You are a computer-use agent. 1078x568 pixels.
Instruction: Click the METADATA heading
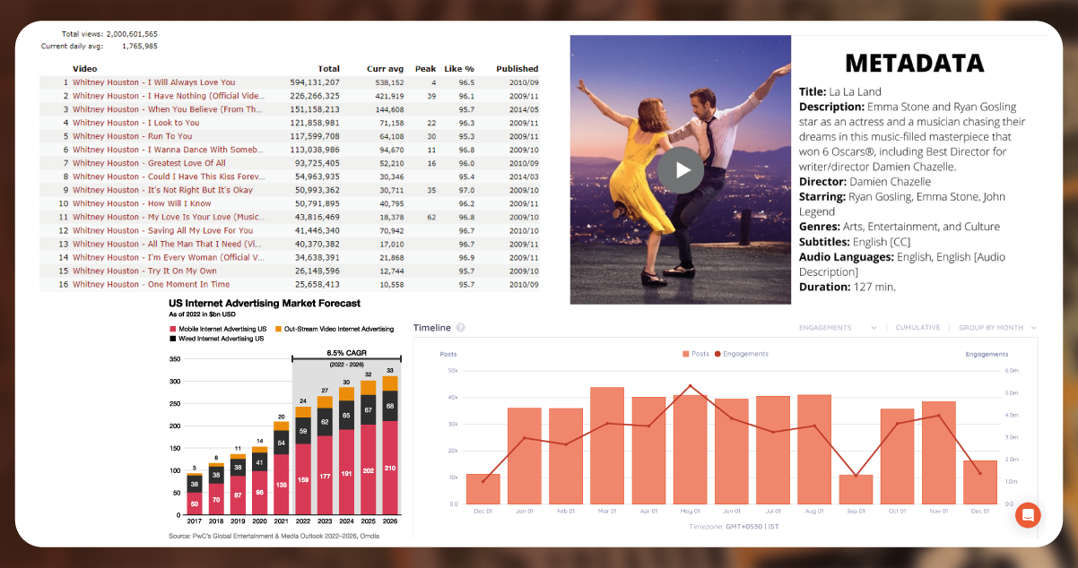[x=915, y=63]
